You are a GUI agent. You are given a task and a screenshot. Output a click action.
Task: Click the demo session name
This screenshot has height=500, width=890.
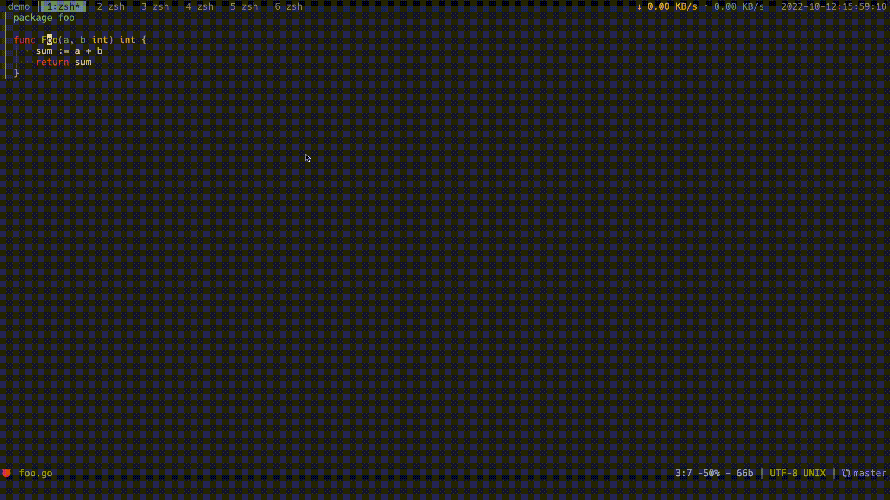point(19,6)
